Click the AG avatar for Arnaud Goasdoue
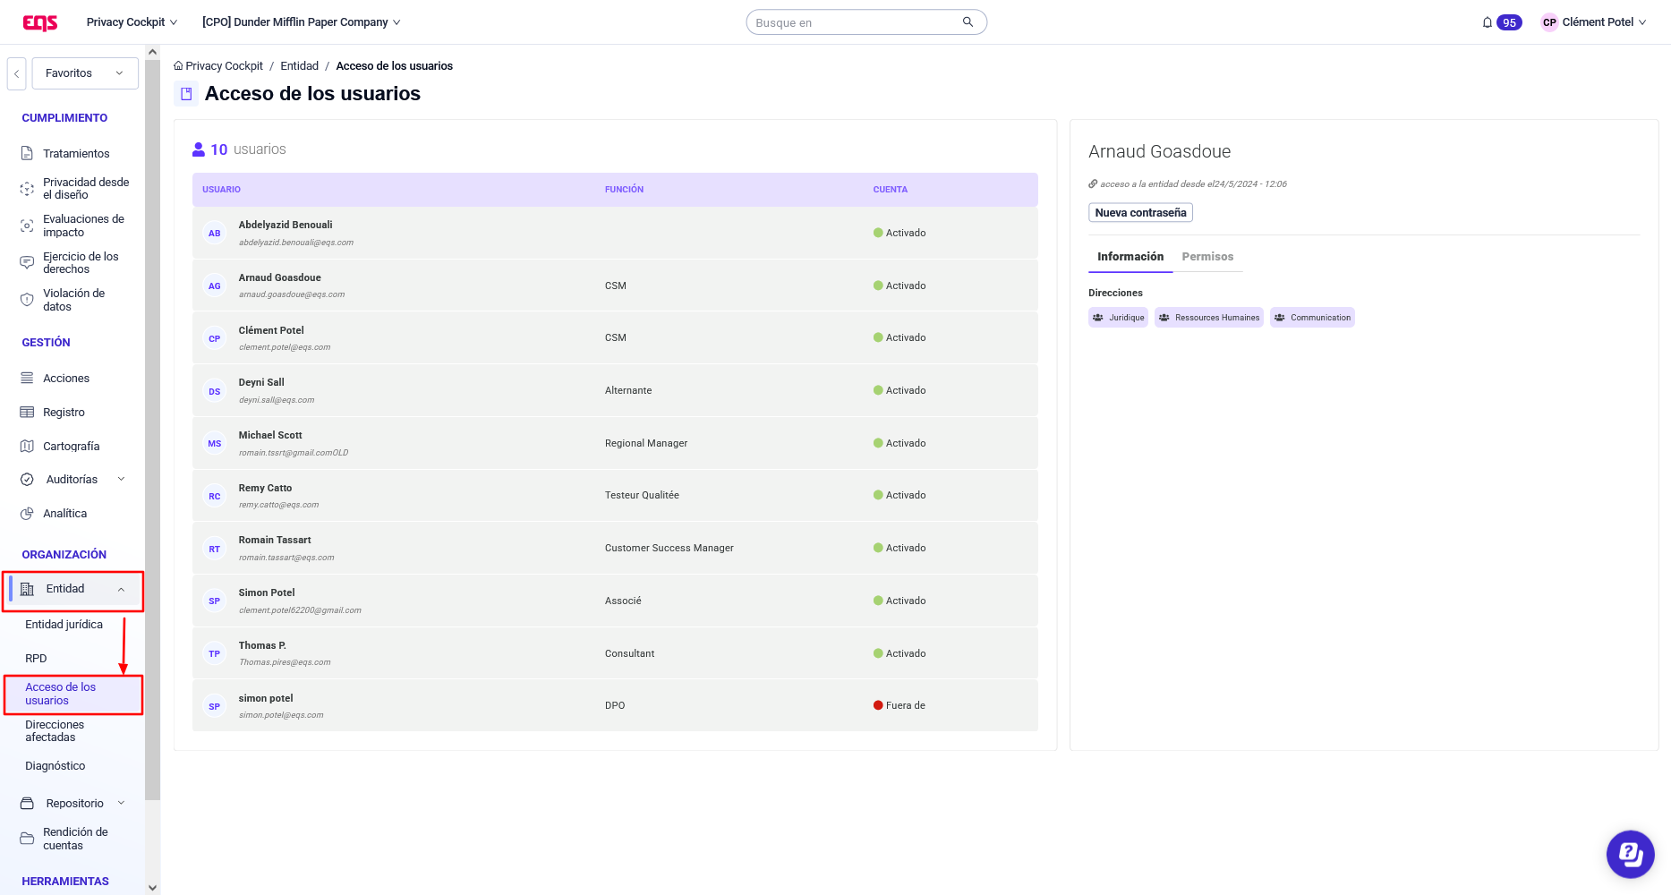The height and width of the screenshot is (895, 1671). 215,286
